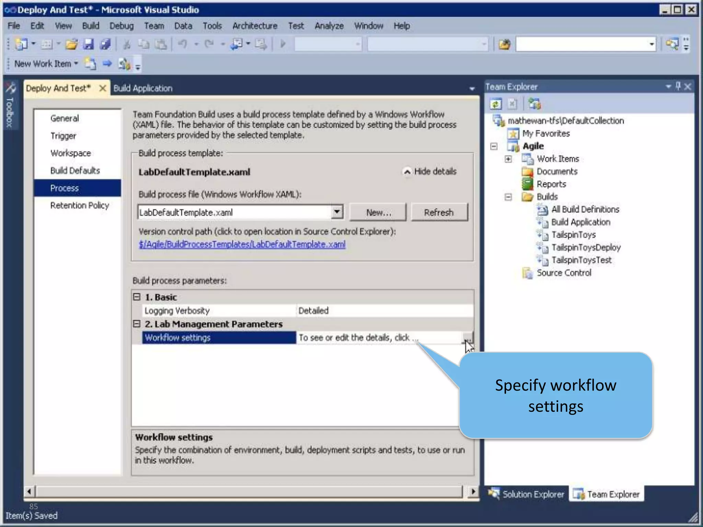Open the Team menu

154,26
